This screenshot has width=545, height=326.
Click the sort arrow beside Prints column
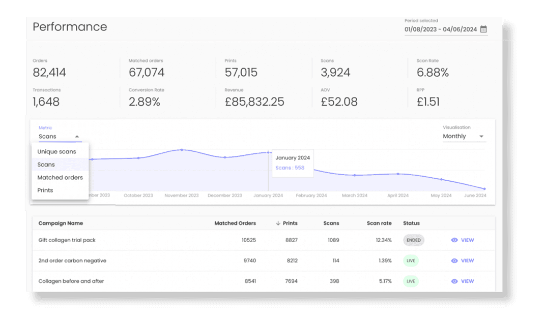pyautogui.click(x=277, y=223)
